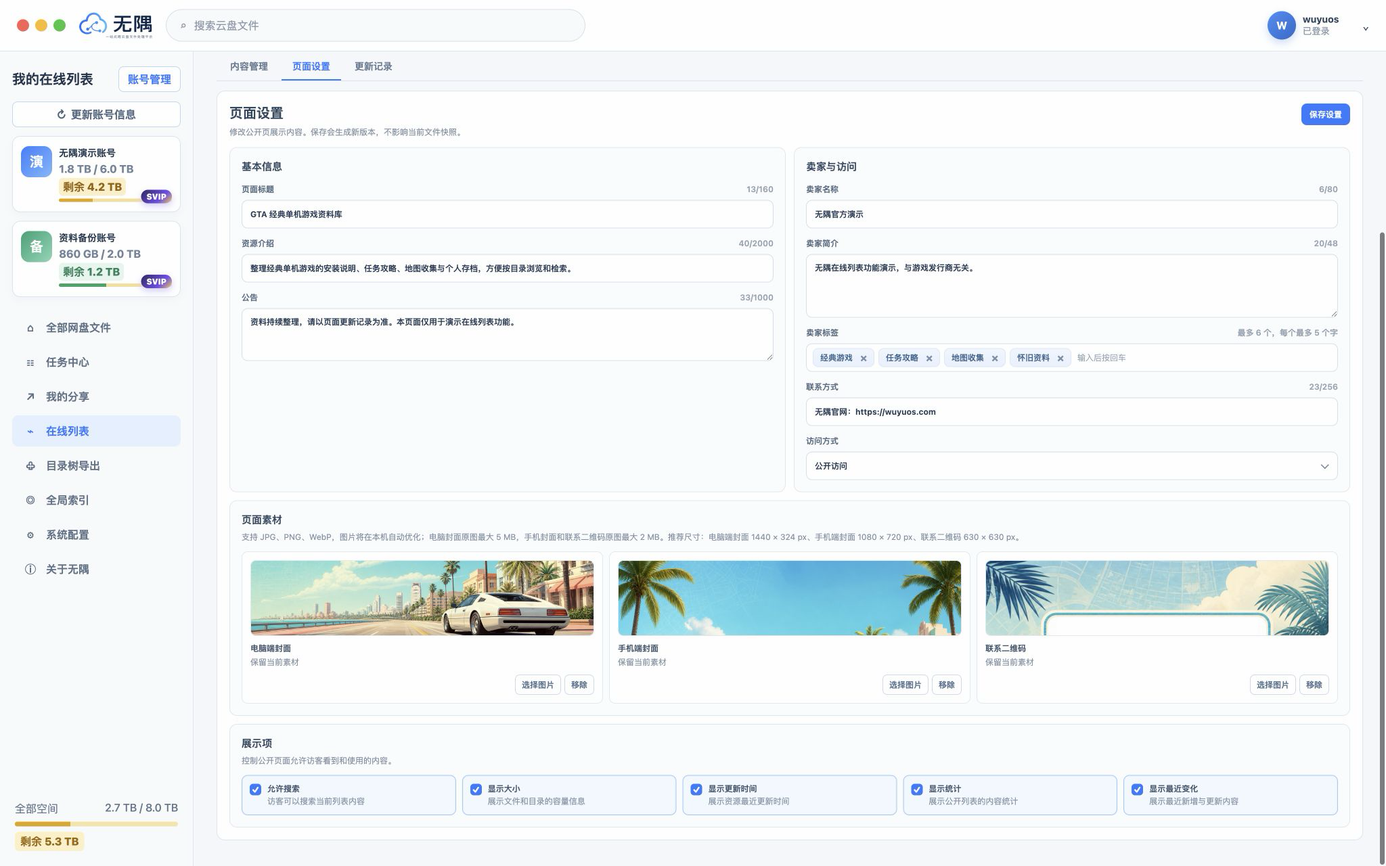Click the target icon beside 全局索引
Viewport: 1386px width, 866px height.
click(x=30, y=501)
